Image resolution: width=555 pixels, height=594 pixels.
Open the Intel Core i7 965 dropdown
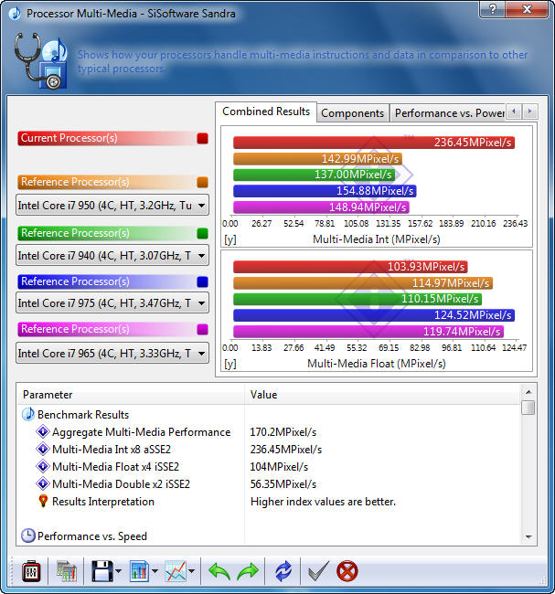112,353
